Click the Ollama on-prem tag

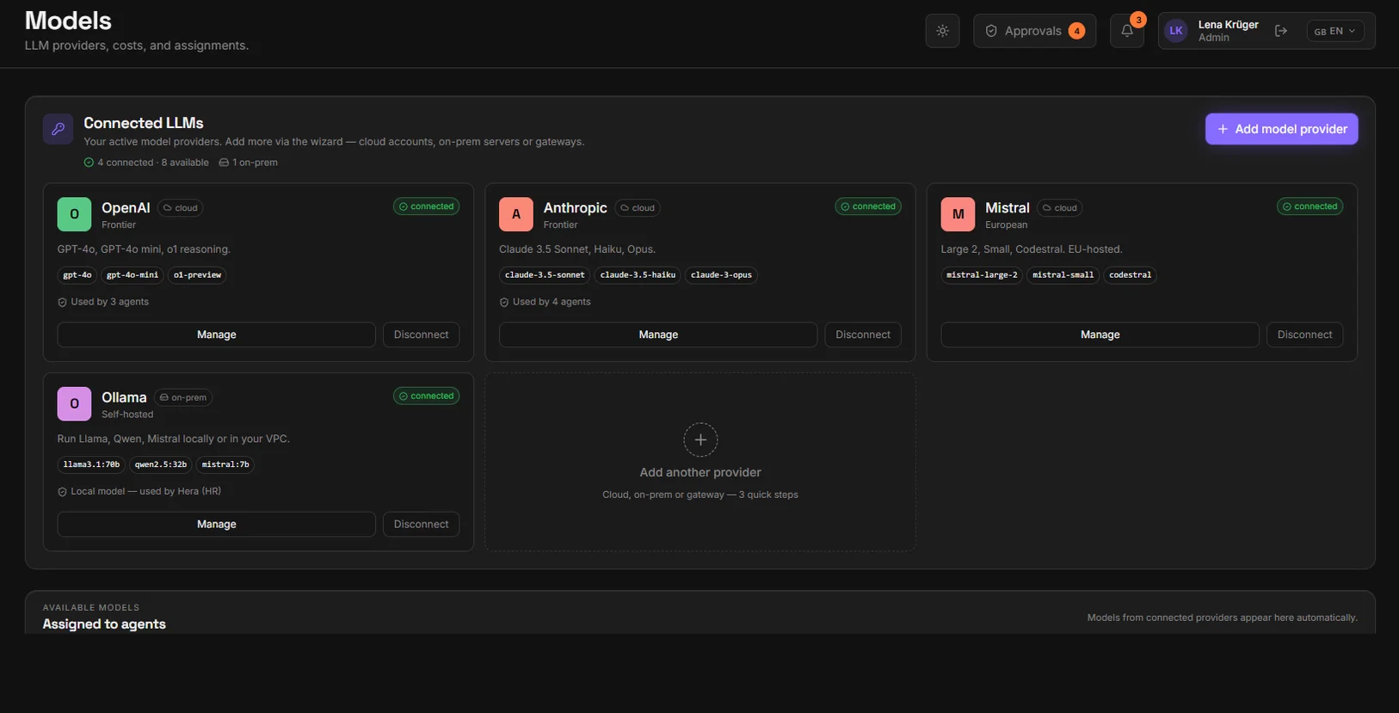pyautogui.click(x=183, y=397)
